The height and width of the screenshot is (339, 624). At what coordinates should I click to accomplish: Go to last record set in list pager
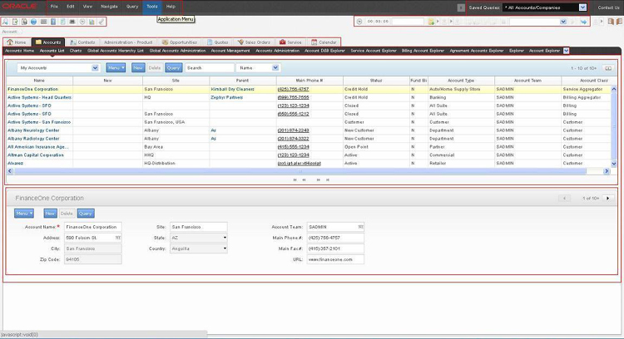328,180
